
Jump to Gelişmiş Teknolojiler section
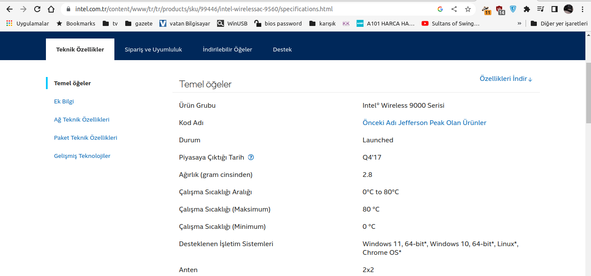82,156
